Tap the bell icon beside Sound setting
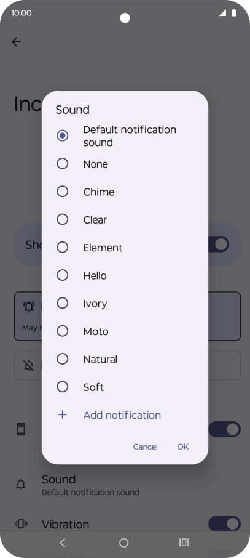This screenshot has height=558, width=250. coord(21,485)
